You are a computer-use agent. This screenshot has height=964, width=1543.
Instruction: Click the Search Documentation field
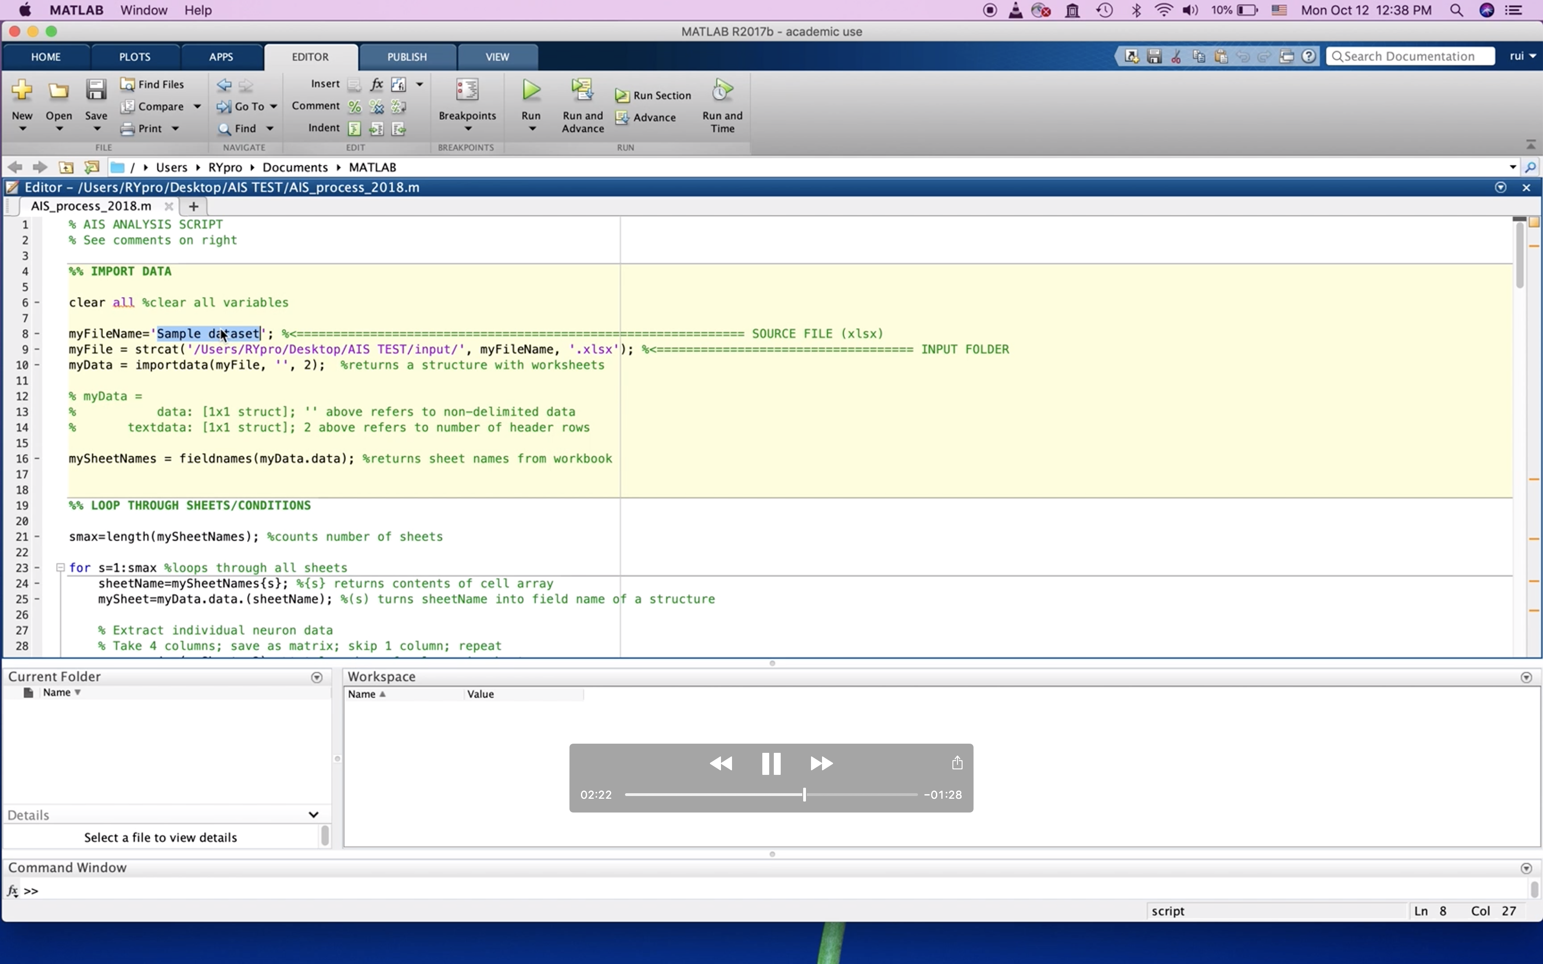[1411, 56]
